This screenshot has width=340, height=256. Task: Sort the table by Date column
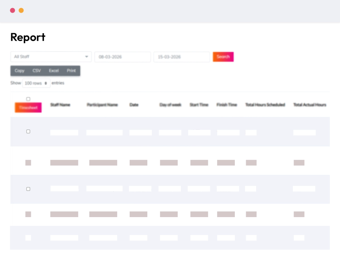(134, 105)
